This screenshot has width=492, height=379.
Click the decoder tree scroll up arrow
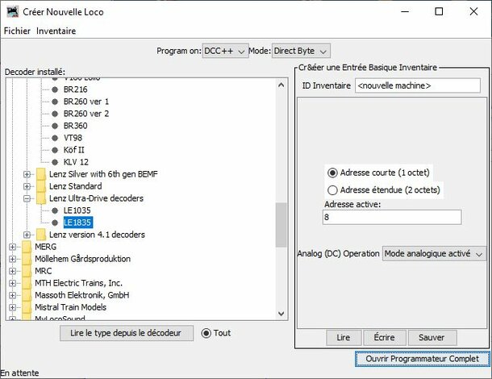coord(281,85)
